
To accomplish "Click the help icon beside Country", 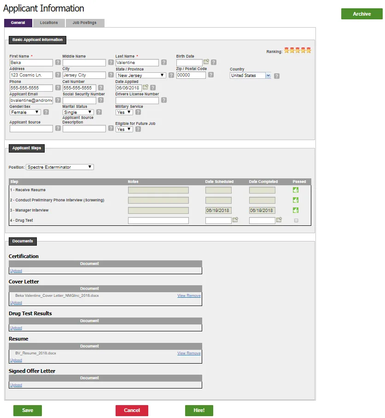I will (x=277, y=76).
